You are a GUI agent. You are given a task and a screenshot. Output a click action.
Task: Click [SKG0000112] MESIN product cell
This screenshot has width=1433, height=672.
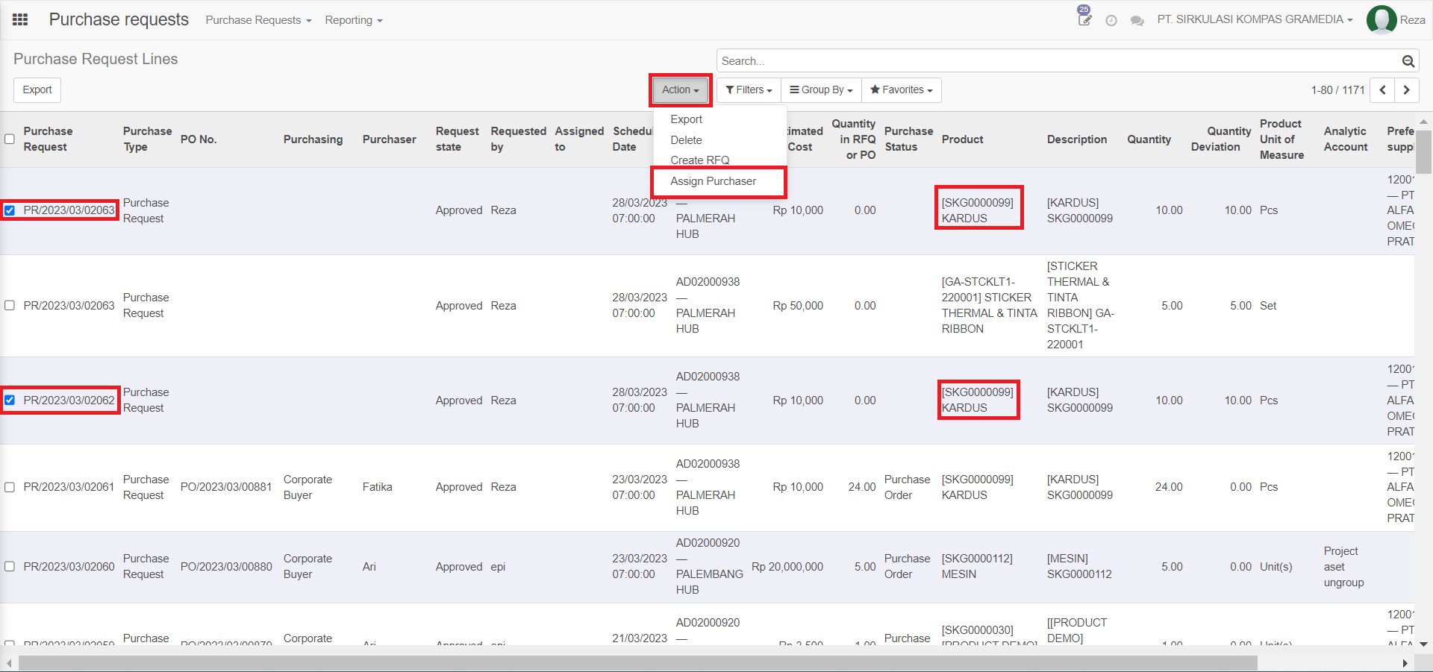coord(977,566)
